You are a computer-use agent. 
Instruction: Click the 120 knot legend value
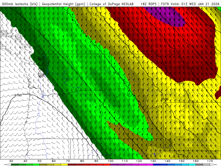coord(139,161)
